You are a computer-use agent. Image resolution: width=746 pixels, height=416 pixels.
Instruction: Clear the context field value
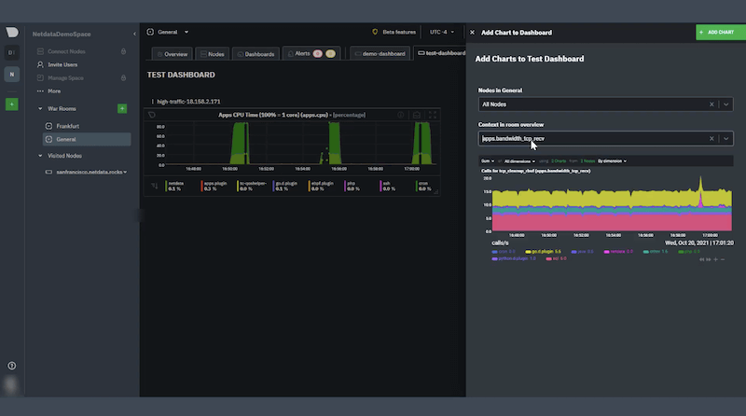[711, 138]
